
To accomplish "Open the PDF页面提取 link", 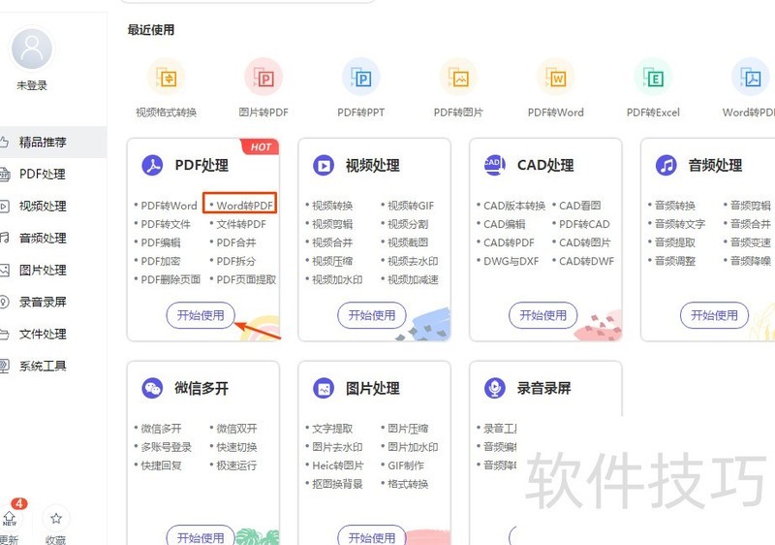I will 246,279.
